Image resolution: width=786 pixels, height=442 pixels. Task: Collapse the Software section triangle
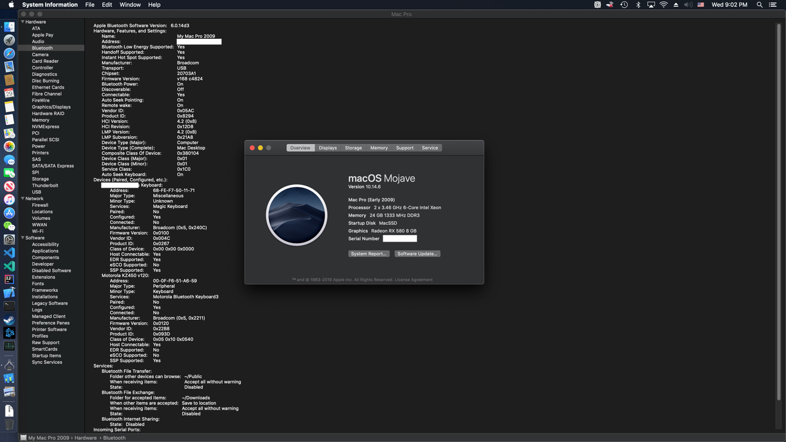click(23, 238)
